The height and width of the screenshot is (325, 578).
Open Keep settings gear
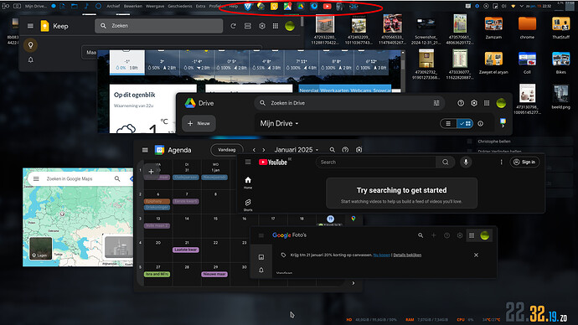[x=262, y=26]
